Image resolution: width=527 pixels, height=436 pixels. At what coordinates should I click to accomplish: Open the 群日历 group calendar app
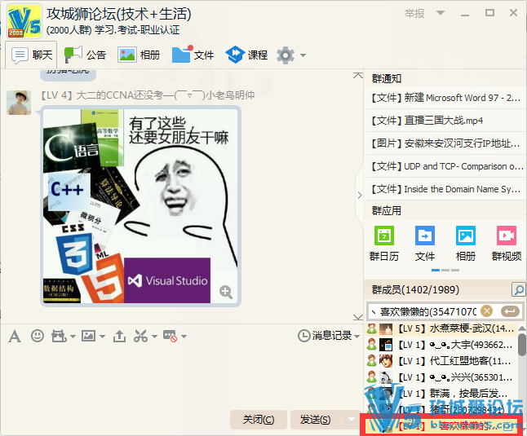(384, 244)
